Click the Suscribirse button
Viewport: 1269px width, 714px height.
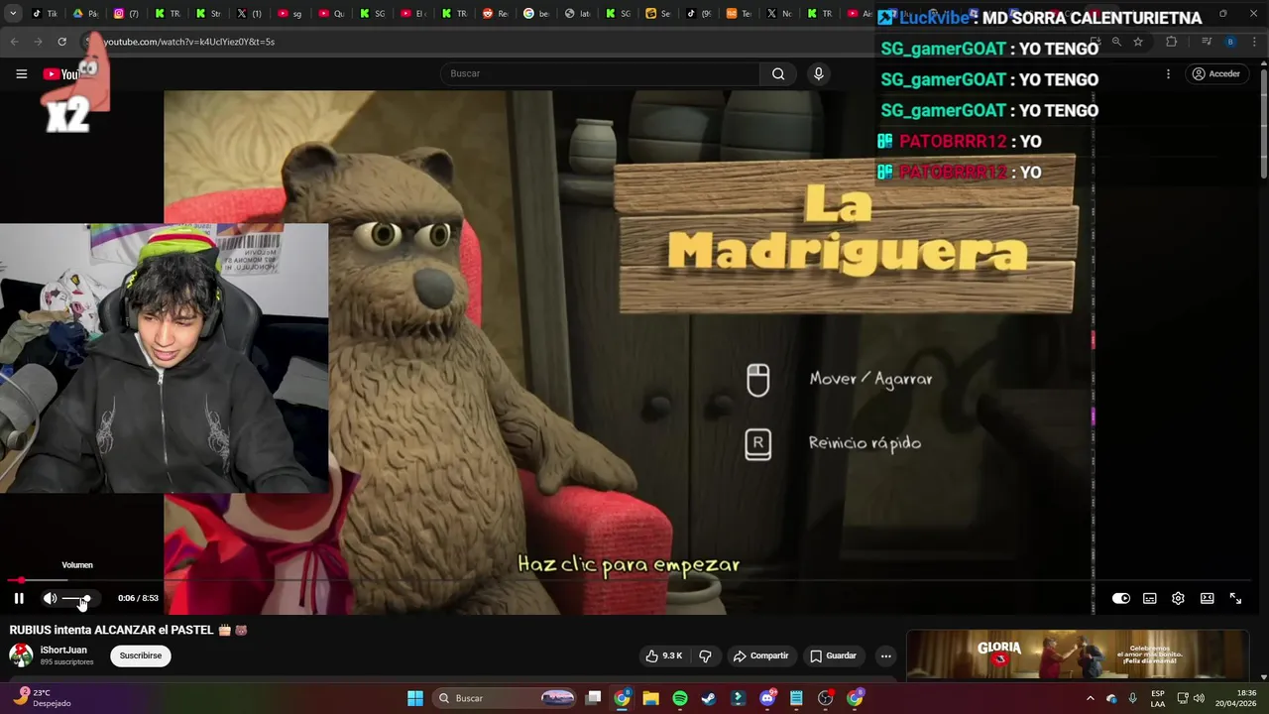pyautogui.click(x=141, y=655)
